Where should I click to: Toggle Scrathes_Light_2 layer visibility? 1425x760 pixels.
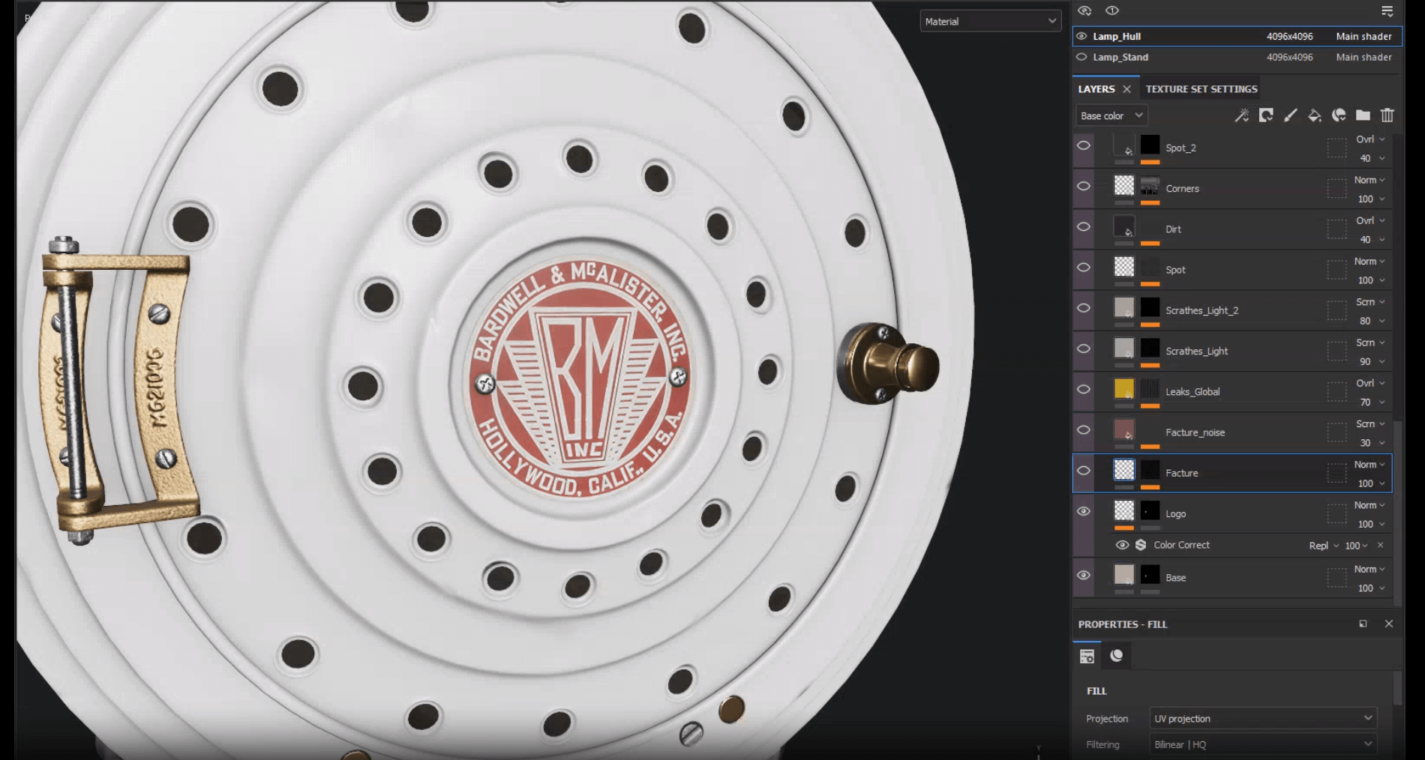1084,308
